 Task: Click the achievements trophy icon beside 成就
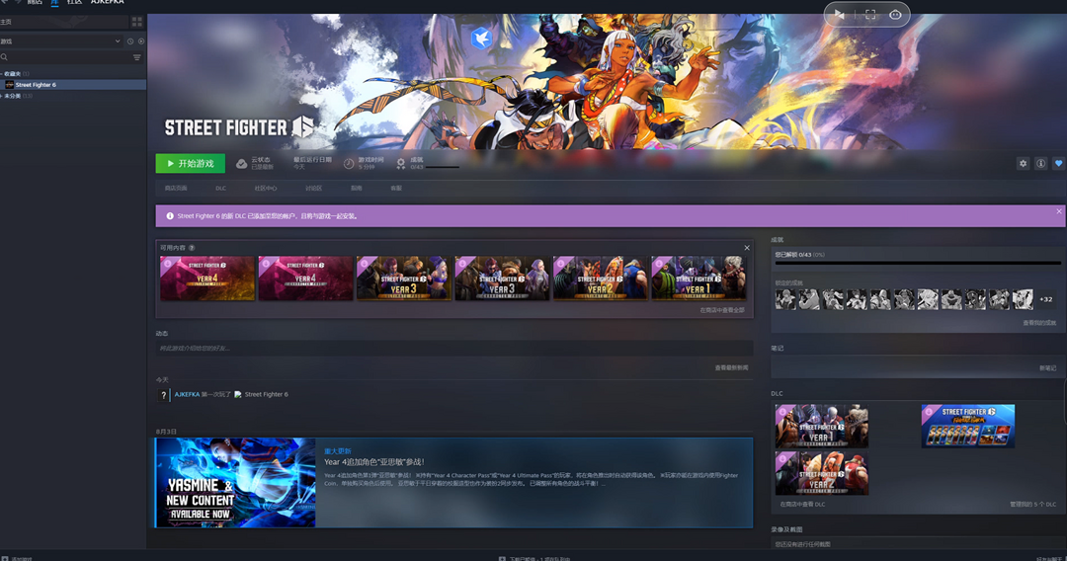point(401,163)
